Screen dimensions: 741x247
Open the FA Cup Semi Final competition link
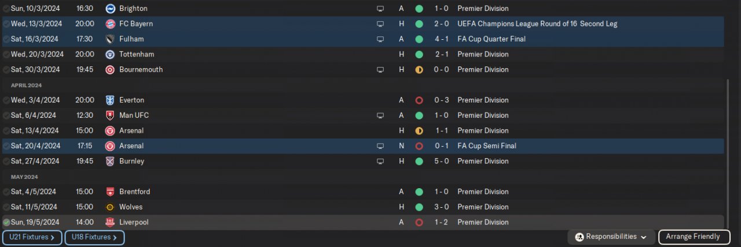point(486,146)
